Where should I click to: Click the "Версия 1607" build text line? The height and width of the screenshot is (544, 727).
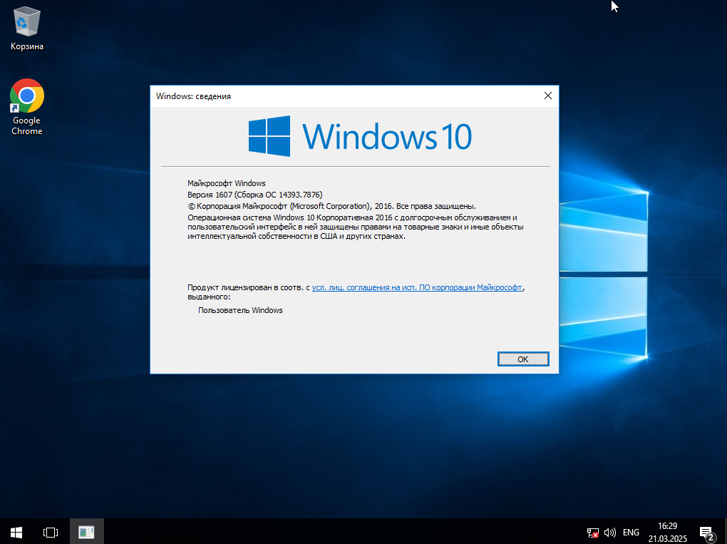(255, 195)
